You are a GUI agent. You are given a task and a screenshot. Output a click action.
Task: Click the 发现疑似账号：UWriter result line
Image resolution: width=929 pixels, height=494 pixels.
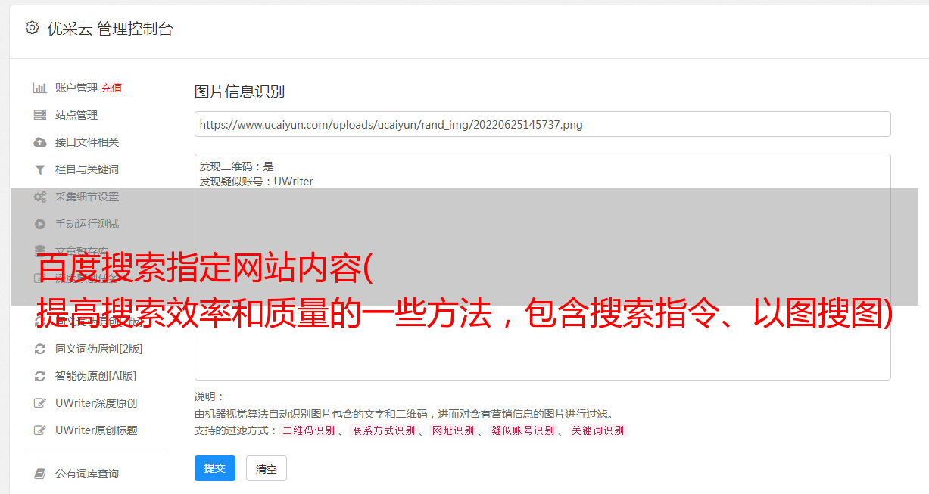tap(257, 182)
